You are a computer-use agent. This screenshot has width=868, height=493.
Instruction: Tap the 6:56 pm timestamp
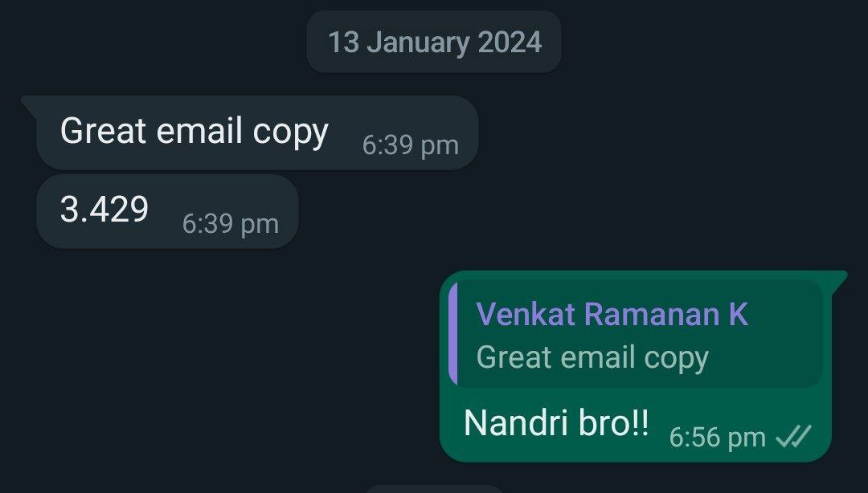pyautogui.click(x=718, y=438)
